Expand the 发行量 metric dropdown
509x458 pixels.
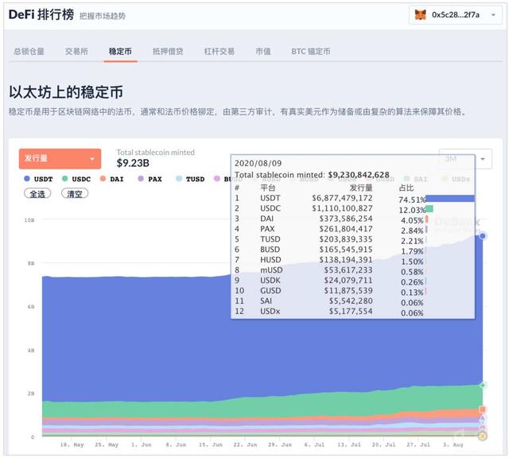pyautogui.click(x=60, y=159)
